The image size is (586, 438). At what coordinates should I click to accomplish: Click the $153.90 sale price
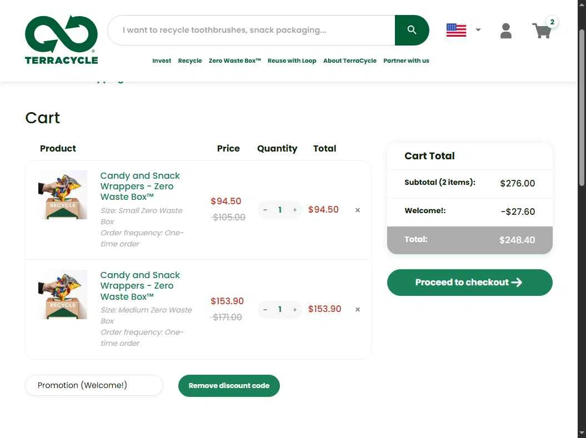click(227, 301)
